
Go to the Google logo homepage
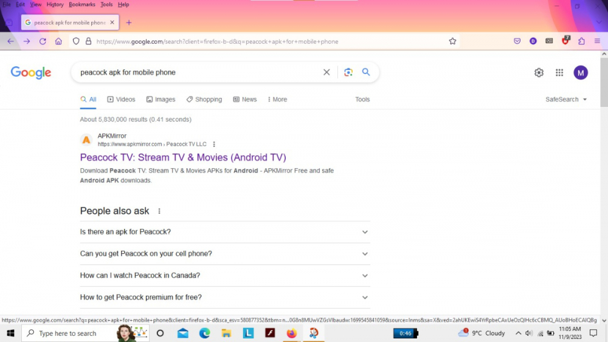point(31,72)
